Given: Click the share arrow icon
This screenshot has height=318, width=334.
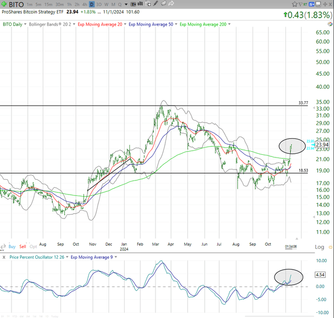Looking at the screenshot, I should (x=171, y=4).
